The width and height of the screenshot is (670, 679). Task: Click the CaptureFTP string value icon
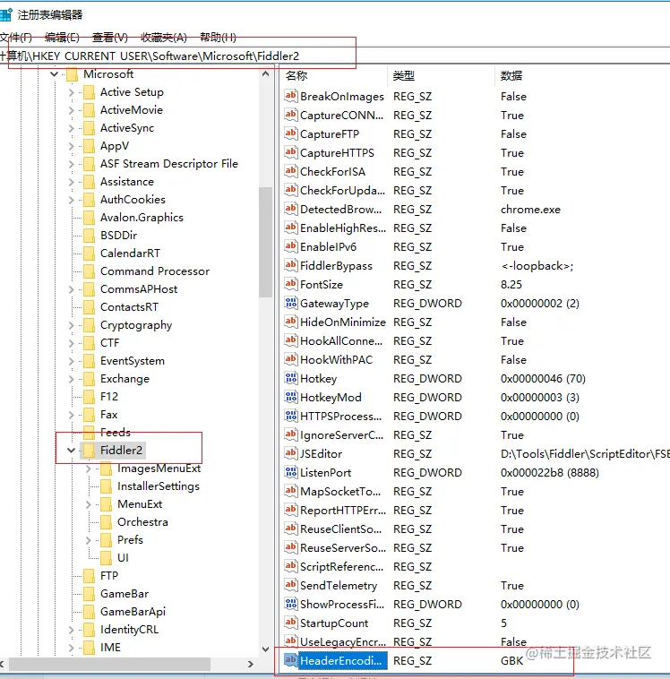coord(290,133)
